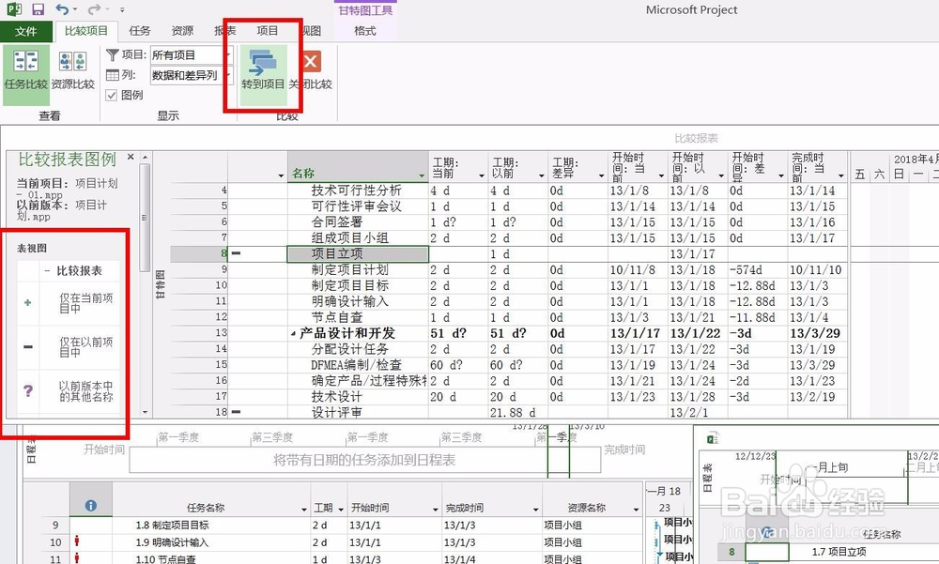
Task: Click the Save icon in quick access toolbar
Action: (x=38, y=9)
